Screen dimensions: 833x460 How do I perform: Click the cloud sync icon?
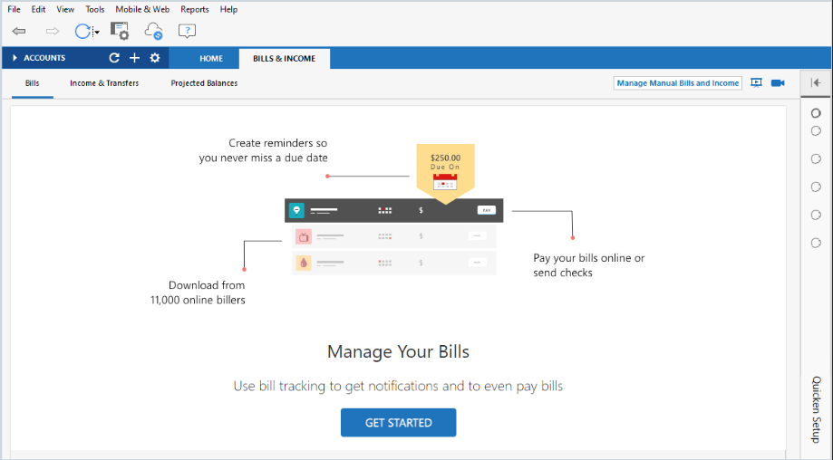click(153, 31)
